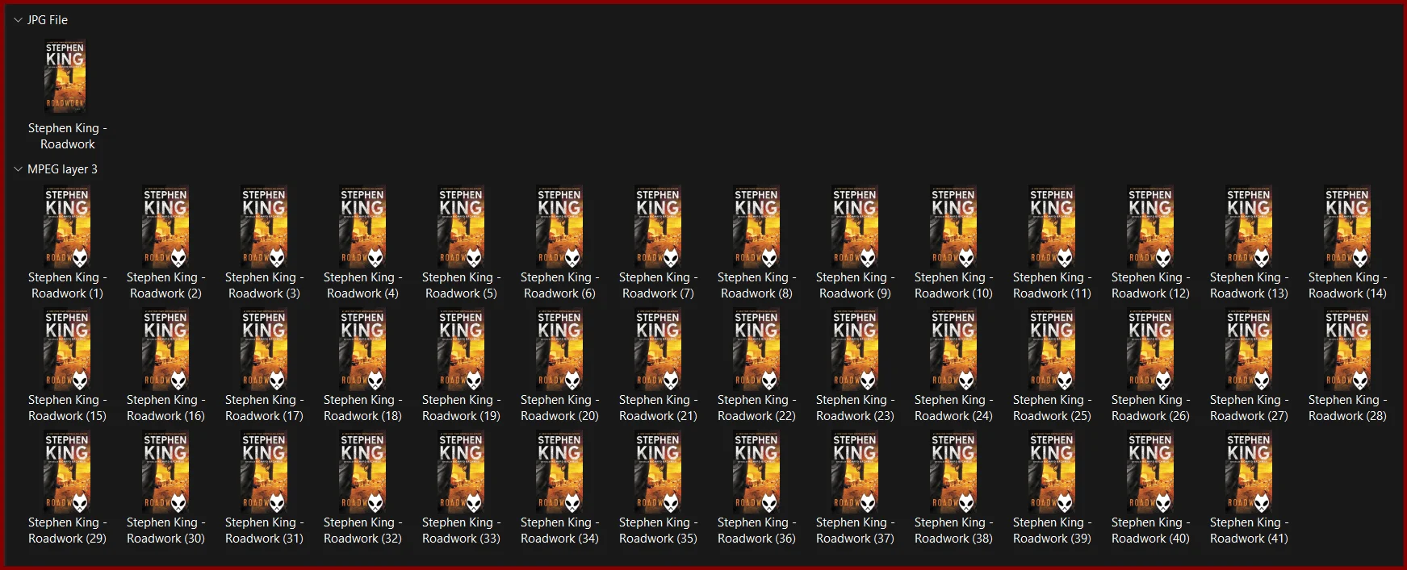Select the JPG cover image thumbnail
The image size is (1407, 570).
coord(65,77)
